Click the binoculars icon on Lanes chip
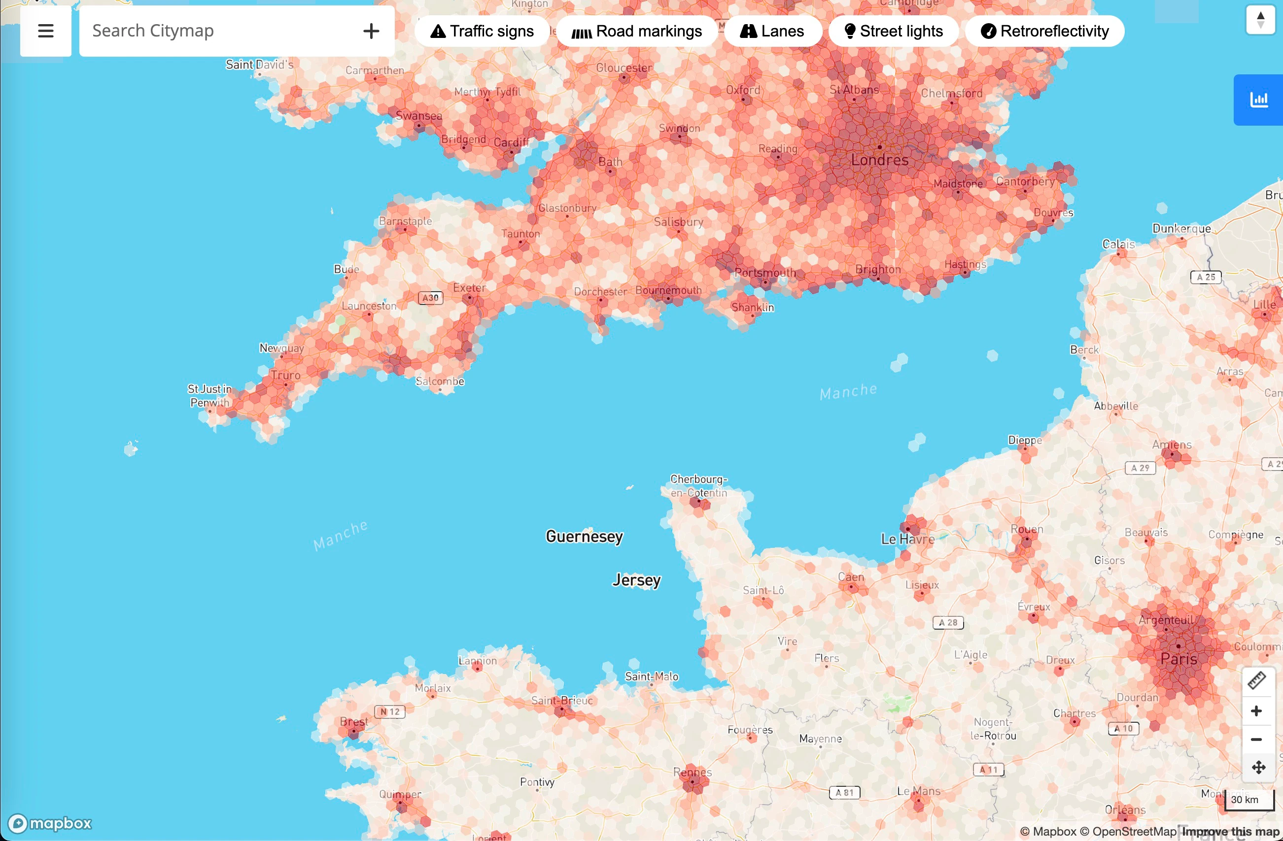The height and width of the screenshot is (841, 1283). coord(749,31)
